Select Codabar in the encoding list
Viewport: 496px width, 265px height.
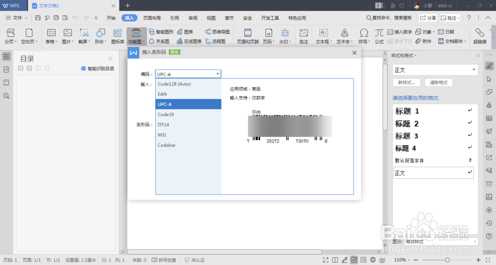click(x=188, y=145)
